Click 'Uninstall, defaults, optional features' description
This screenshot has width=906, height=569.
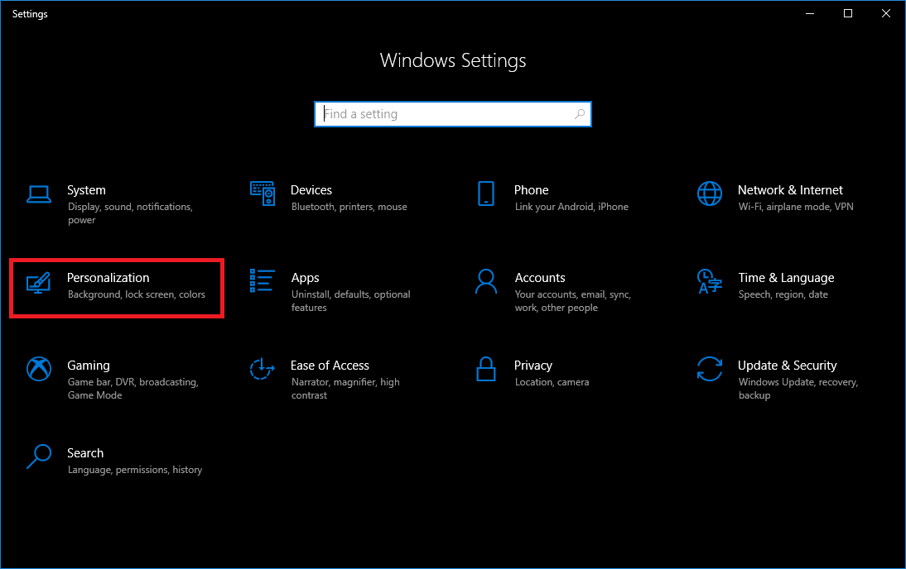351,301
